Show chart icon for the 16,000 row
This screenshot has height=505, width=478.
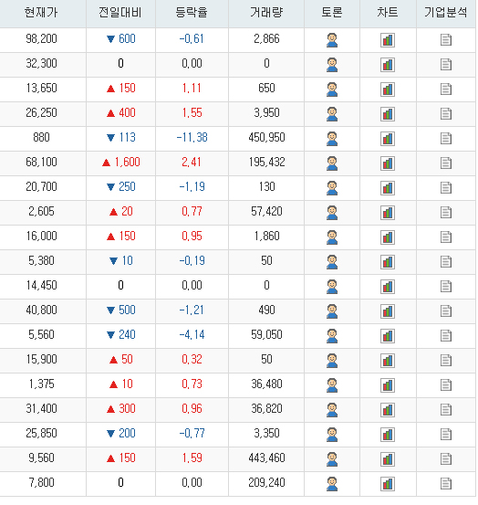[x=388, y=237]
